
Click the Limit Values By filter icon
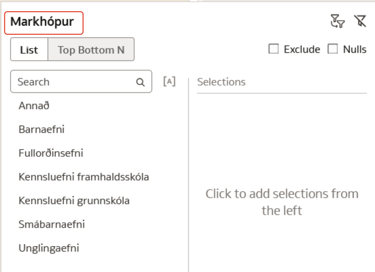point(337,21)
